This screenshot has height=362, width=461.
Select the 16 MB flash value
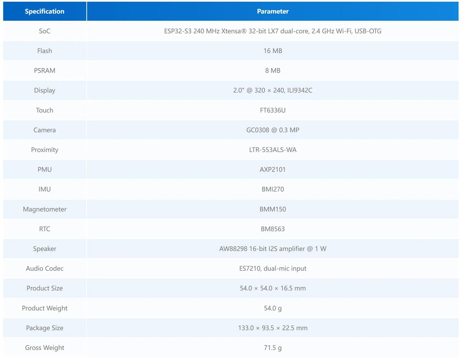[272, 51]
